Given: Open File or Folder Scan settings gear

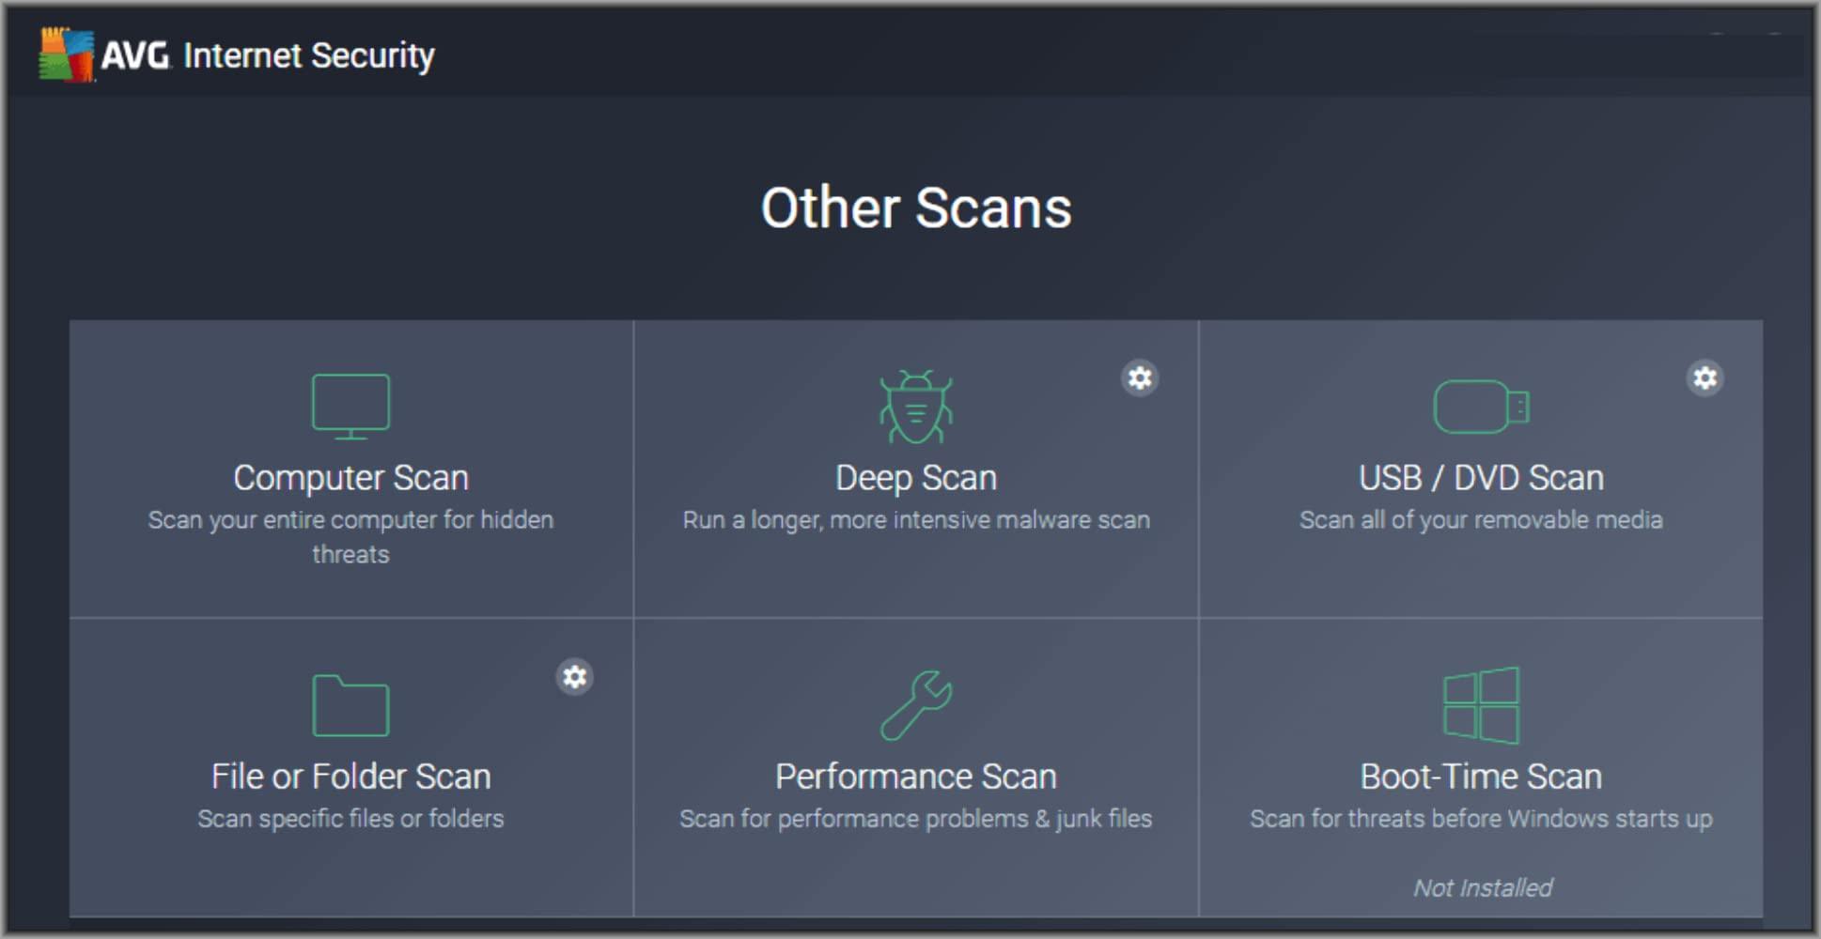Looking at the screenshot, I should click(x=575, y=677).
